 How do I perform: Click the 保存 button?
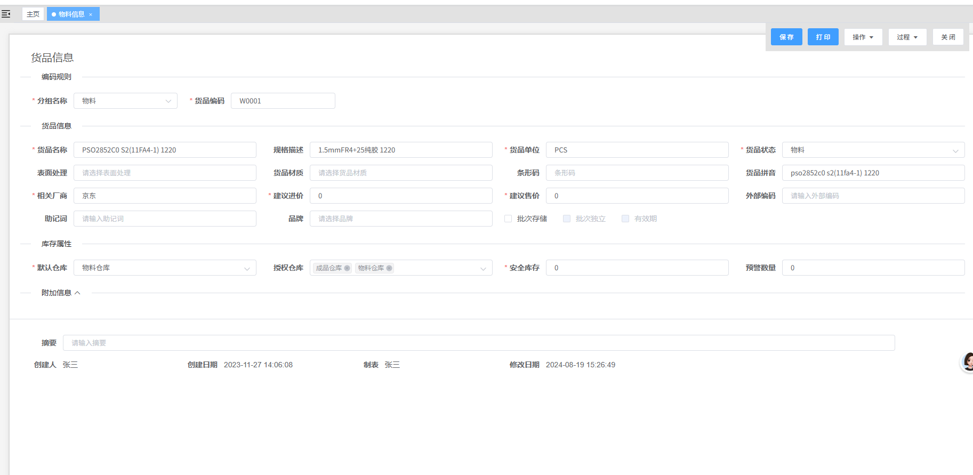click(786, 37)
